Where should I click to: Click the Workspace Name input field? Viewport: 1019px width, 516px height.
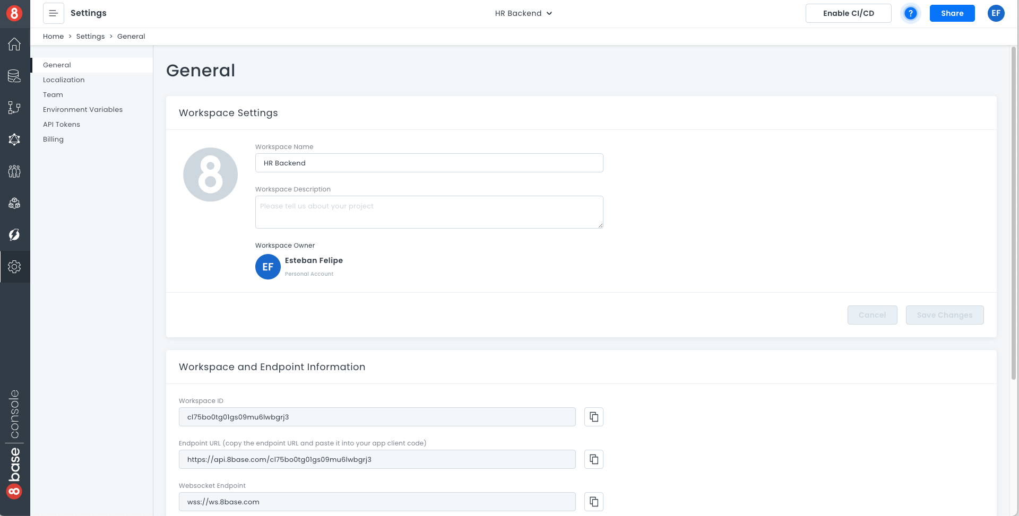tap(429, 163)
